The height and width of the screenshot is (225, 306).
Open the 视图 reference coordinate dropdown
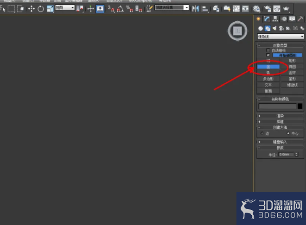point(65,7)
